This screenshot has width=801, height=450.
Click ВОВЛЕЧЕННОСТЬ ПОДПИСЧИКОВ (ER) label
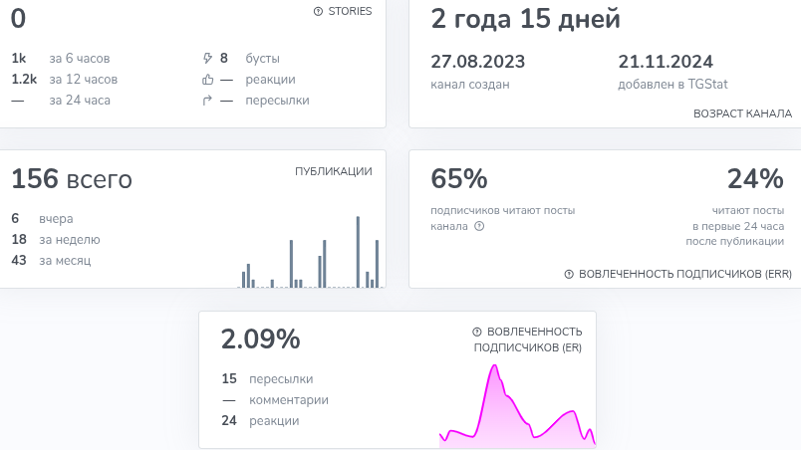[528, 339]
